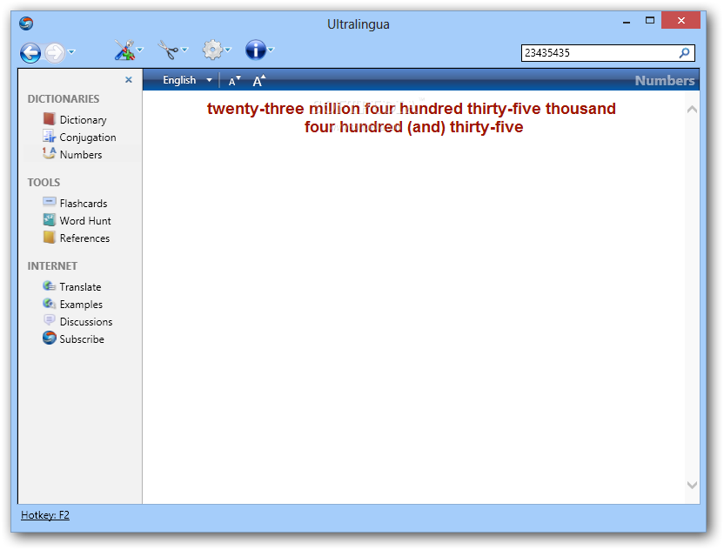
Task: Click the scroll down arrow in results pane
Action: point(692,485)
